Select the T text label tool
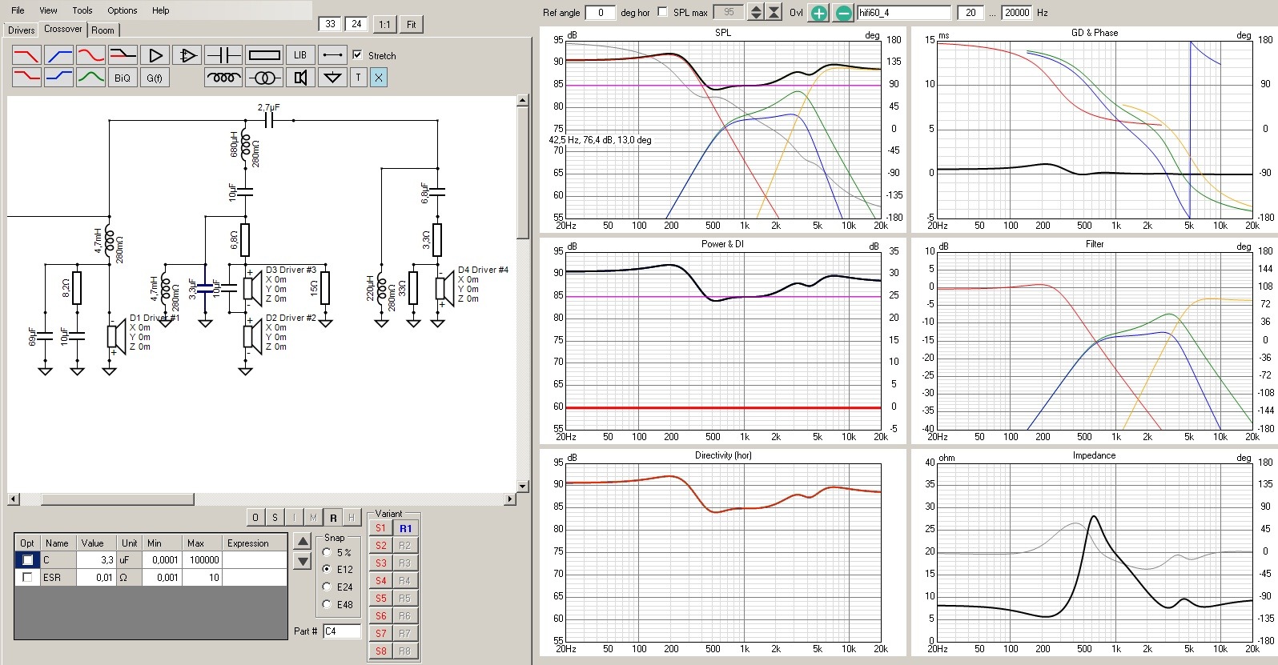 coord(358,78)
